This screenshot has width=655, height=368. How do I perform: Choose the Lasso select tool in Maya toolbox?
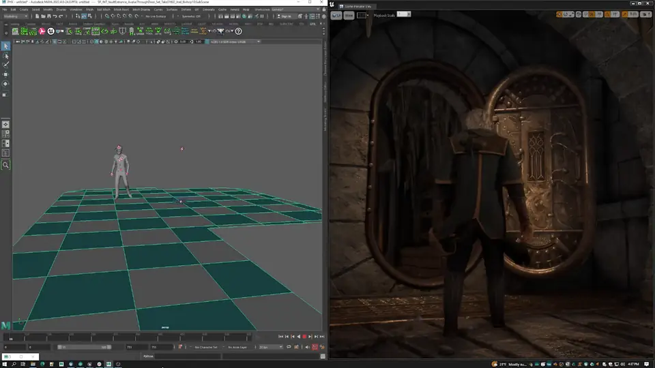coord(5,55)
